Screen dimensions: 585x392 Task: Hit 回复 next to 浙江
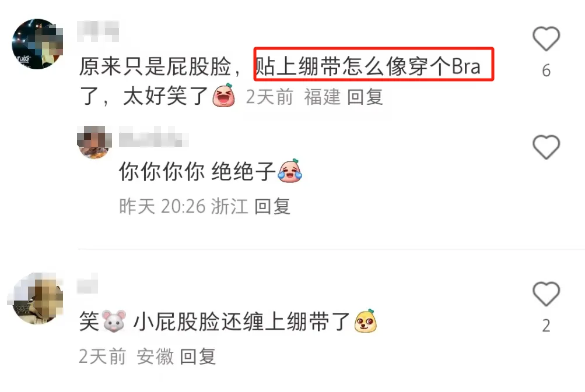point(272,206)
